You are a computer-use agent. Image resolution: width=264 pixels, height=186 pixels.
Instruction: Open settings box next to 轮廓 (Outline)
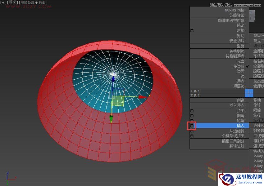click(192, 121)
